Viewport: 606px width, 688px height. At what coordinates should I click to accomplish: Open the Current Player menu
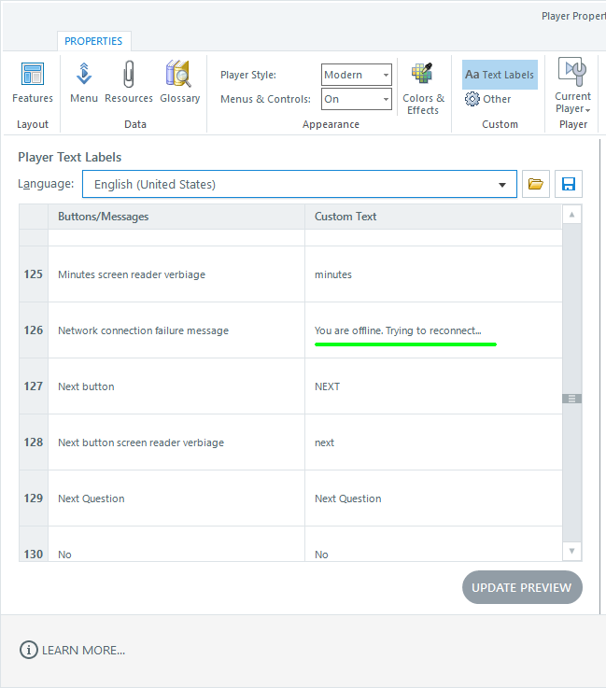click(572, 86)
